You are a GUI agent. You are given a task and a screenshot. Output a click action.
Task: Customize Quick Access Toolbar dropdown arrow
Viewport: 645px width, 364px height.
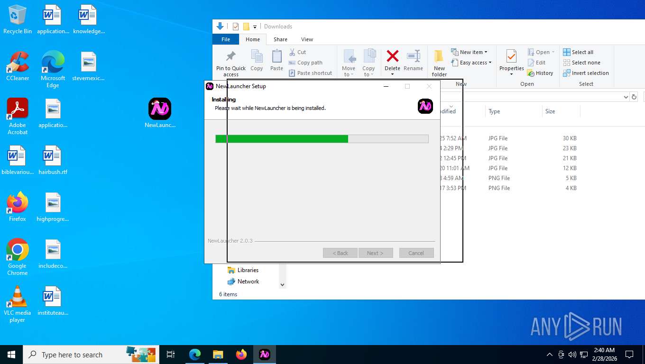pos(255,27)
